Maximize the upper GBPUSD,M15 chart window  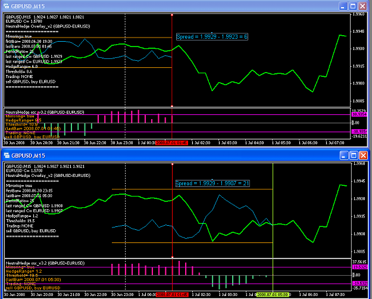point(353,6)
